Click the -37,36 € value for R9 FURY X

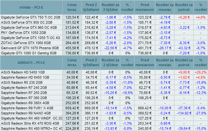pos(184,108)
